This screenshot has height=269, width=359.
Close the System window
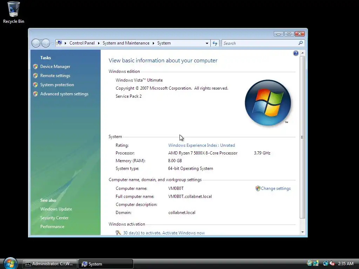tap(299, 34)
